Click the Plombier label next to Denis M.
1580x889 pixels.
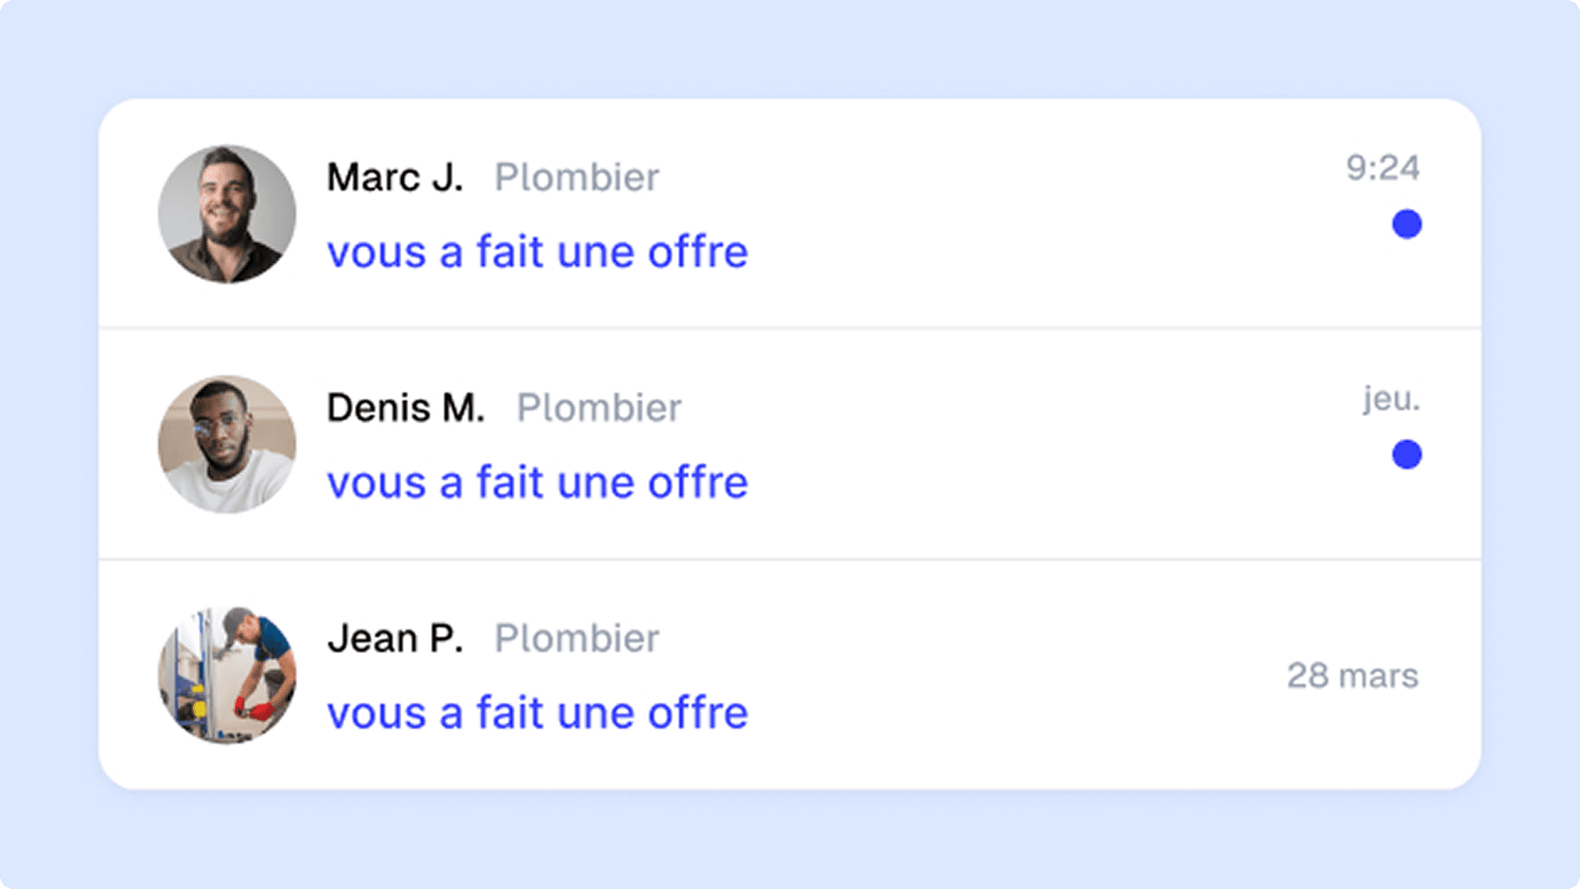tap(599, 408)
